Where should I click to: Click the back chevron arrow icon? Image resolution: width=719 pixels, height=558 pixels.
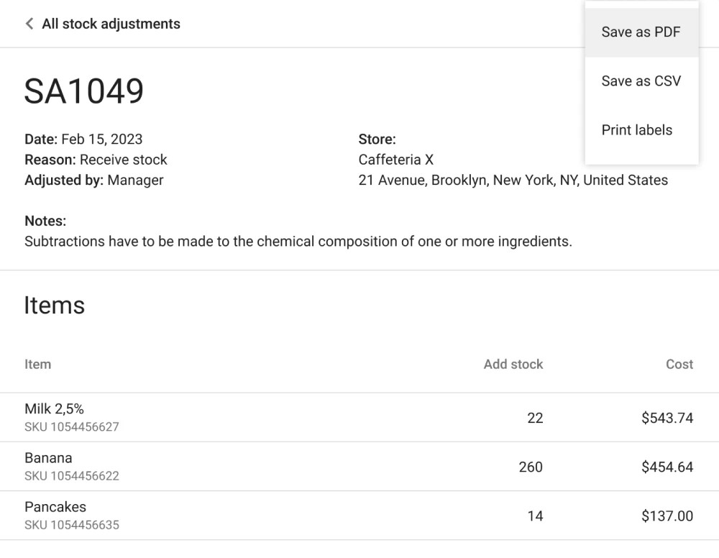[x=29, y=24]
